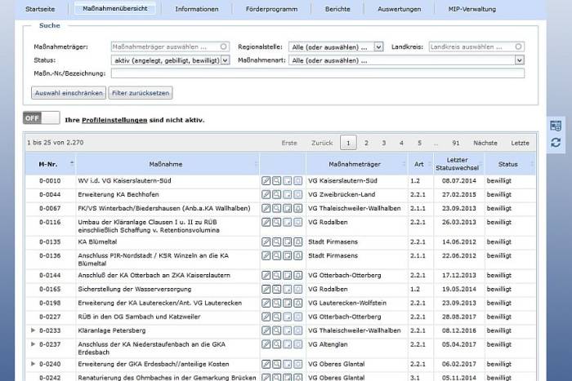Screen dimensions: 572x381
Task: Click the Filter zurücksetzen button
Action: (141, 93)
